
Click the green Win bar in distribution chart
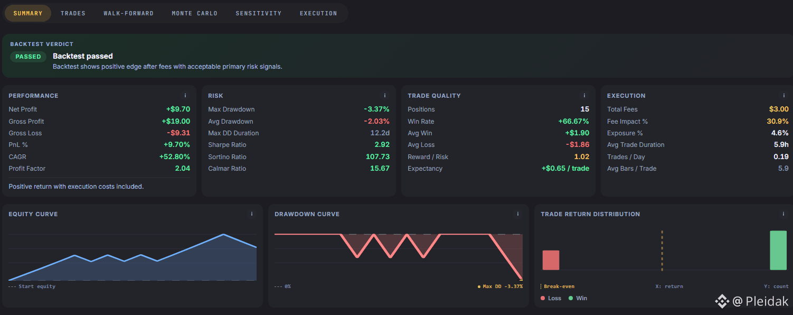(x=778, y=251)
